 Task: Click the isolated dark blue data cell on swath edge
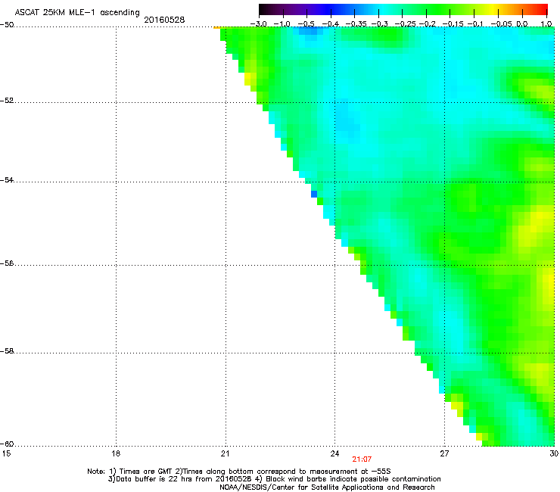point(314,195)
